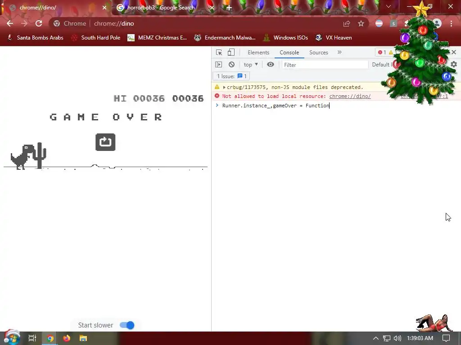Reload the chrome://dino page
This screenshot has width=461, height=345.
[39, 23]
